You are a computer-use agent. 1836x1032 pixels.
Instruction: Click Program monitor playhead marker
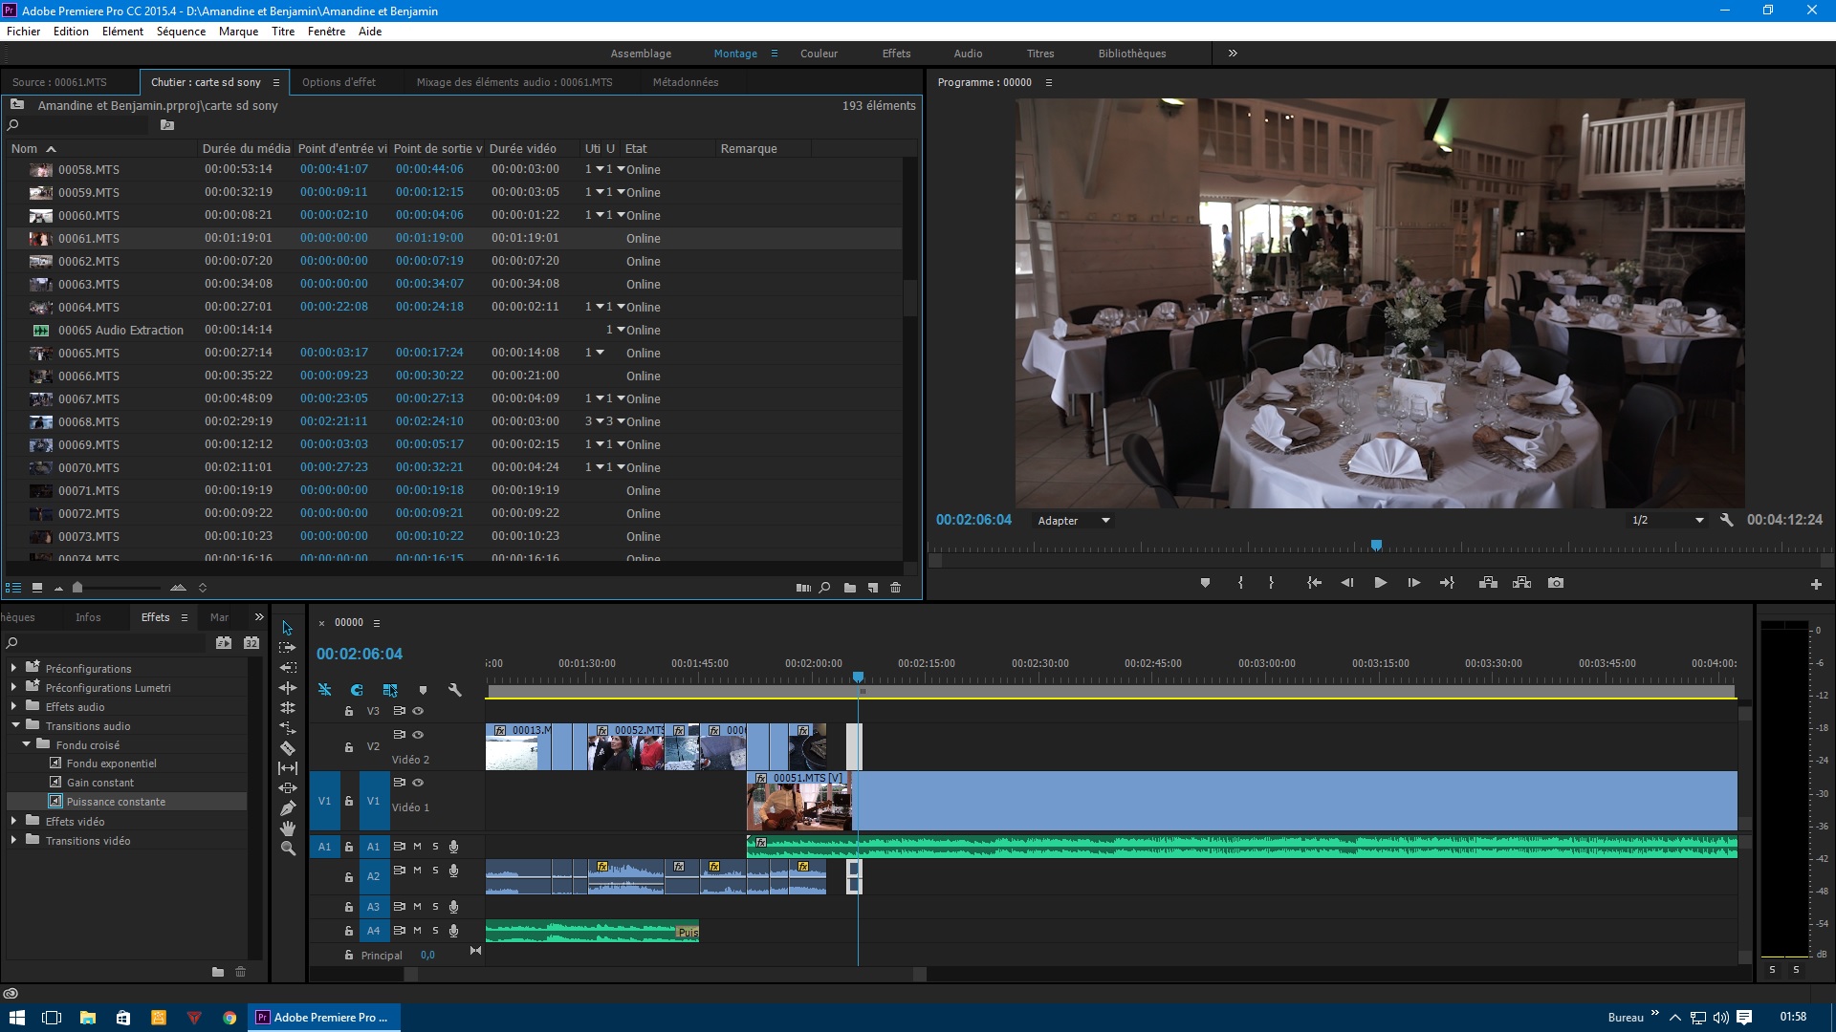click(x=1376, y=546)
